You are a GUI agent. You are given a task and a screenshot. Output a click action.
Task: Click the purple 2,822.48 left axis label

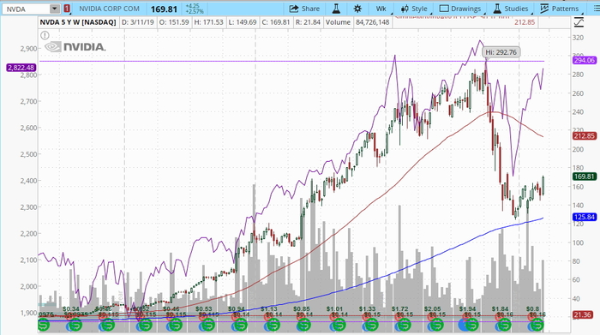[21, 68]
